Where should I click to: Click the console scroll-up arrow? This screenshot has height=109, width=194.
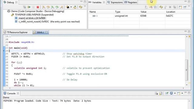click(189, 101)
